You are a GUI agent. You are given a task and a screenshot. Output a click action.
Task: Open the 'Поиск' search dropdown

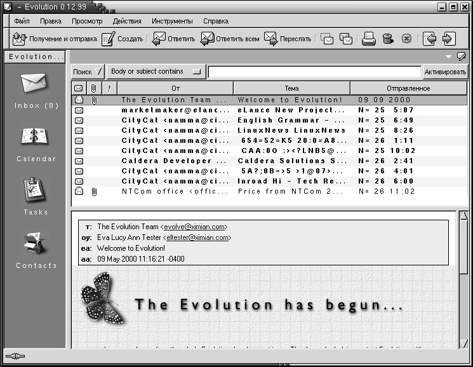[x=87, y=72]
